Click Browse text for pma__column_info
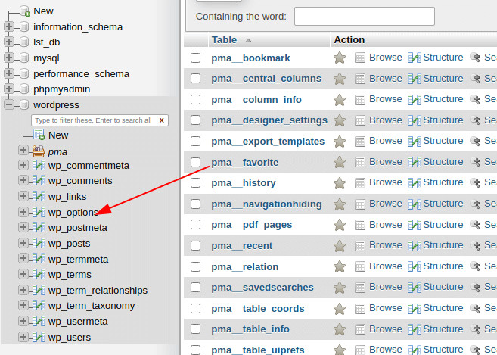This screenshot has height=355, width=497. click(386, 99)
